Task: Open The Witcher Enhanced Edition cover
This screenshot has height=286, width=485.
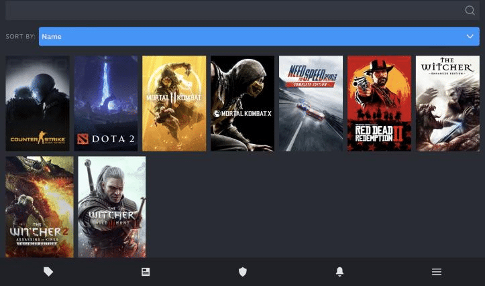Action: [447, 103]
